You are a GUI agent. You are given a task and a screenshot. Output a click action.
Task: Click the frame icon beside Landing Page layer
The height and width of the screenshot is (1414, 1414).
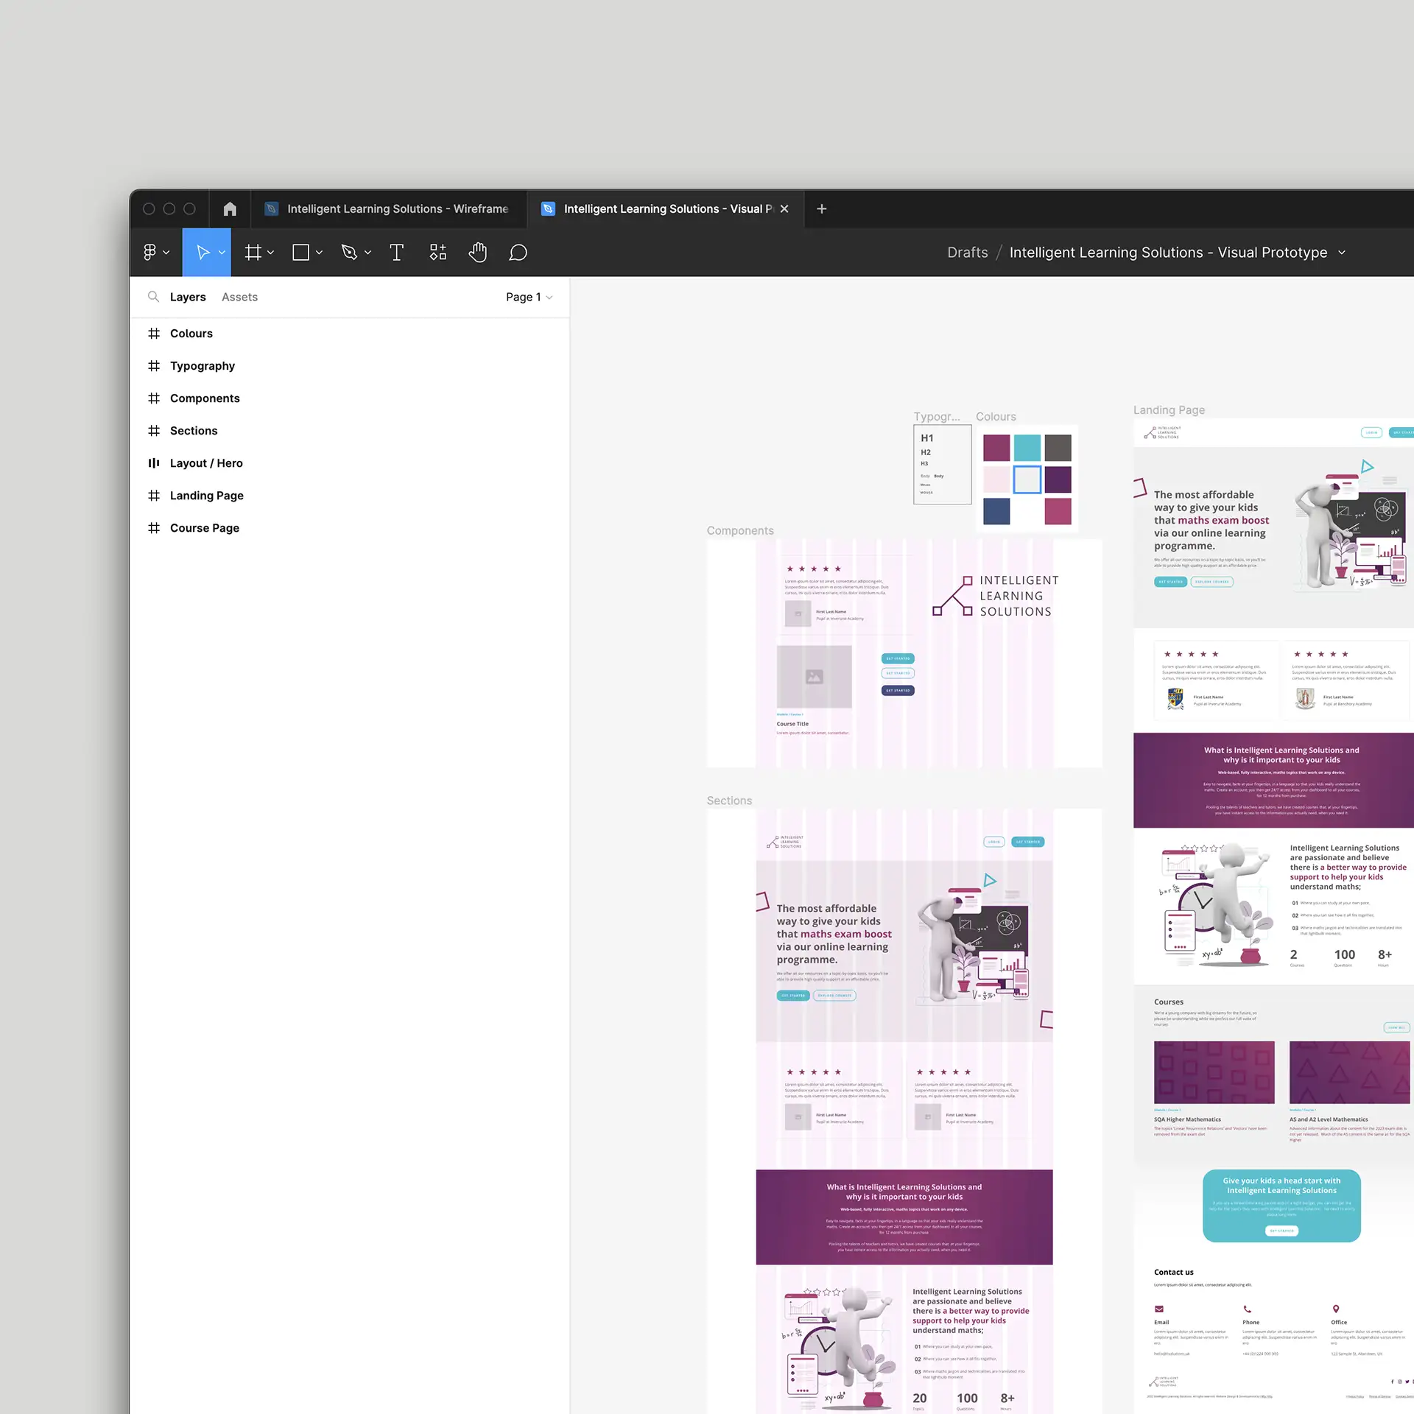coord(154,496)
